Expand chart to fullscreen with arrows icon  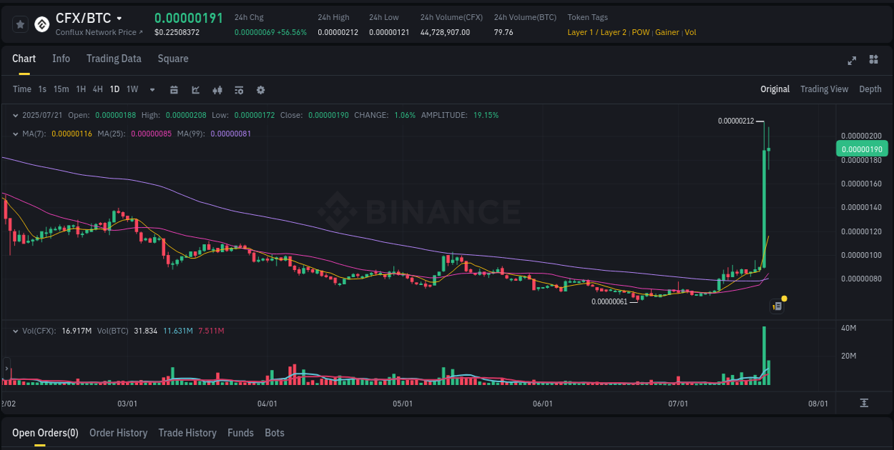coord(852,61)
